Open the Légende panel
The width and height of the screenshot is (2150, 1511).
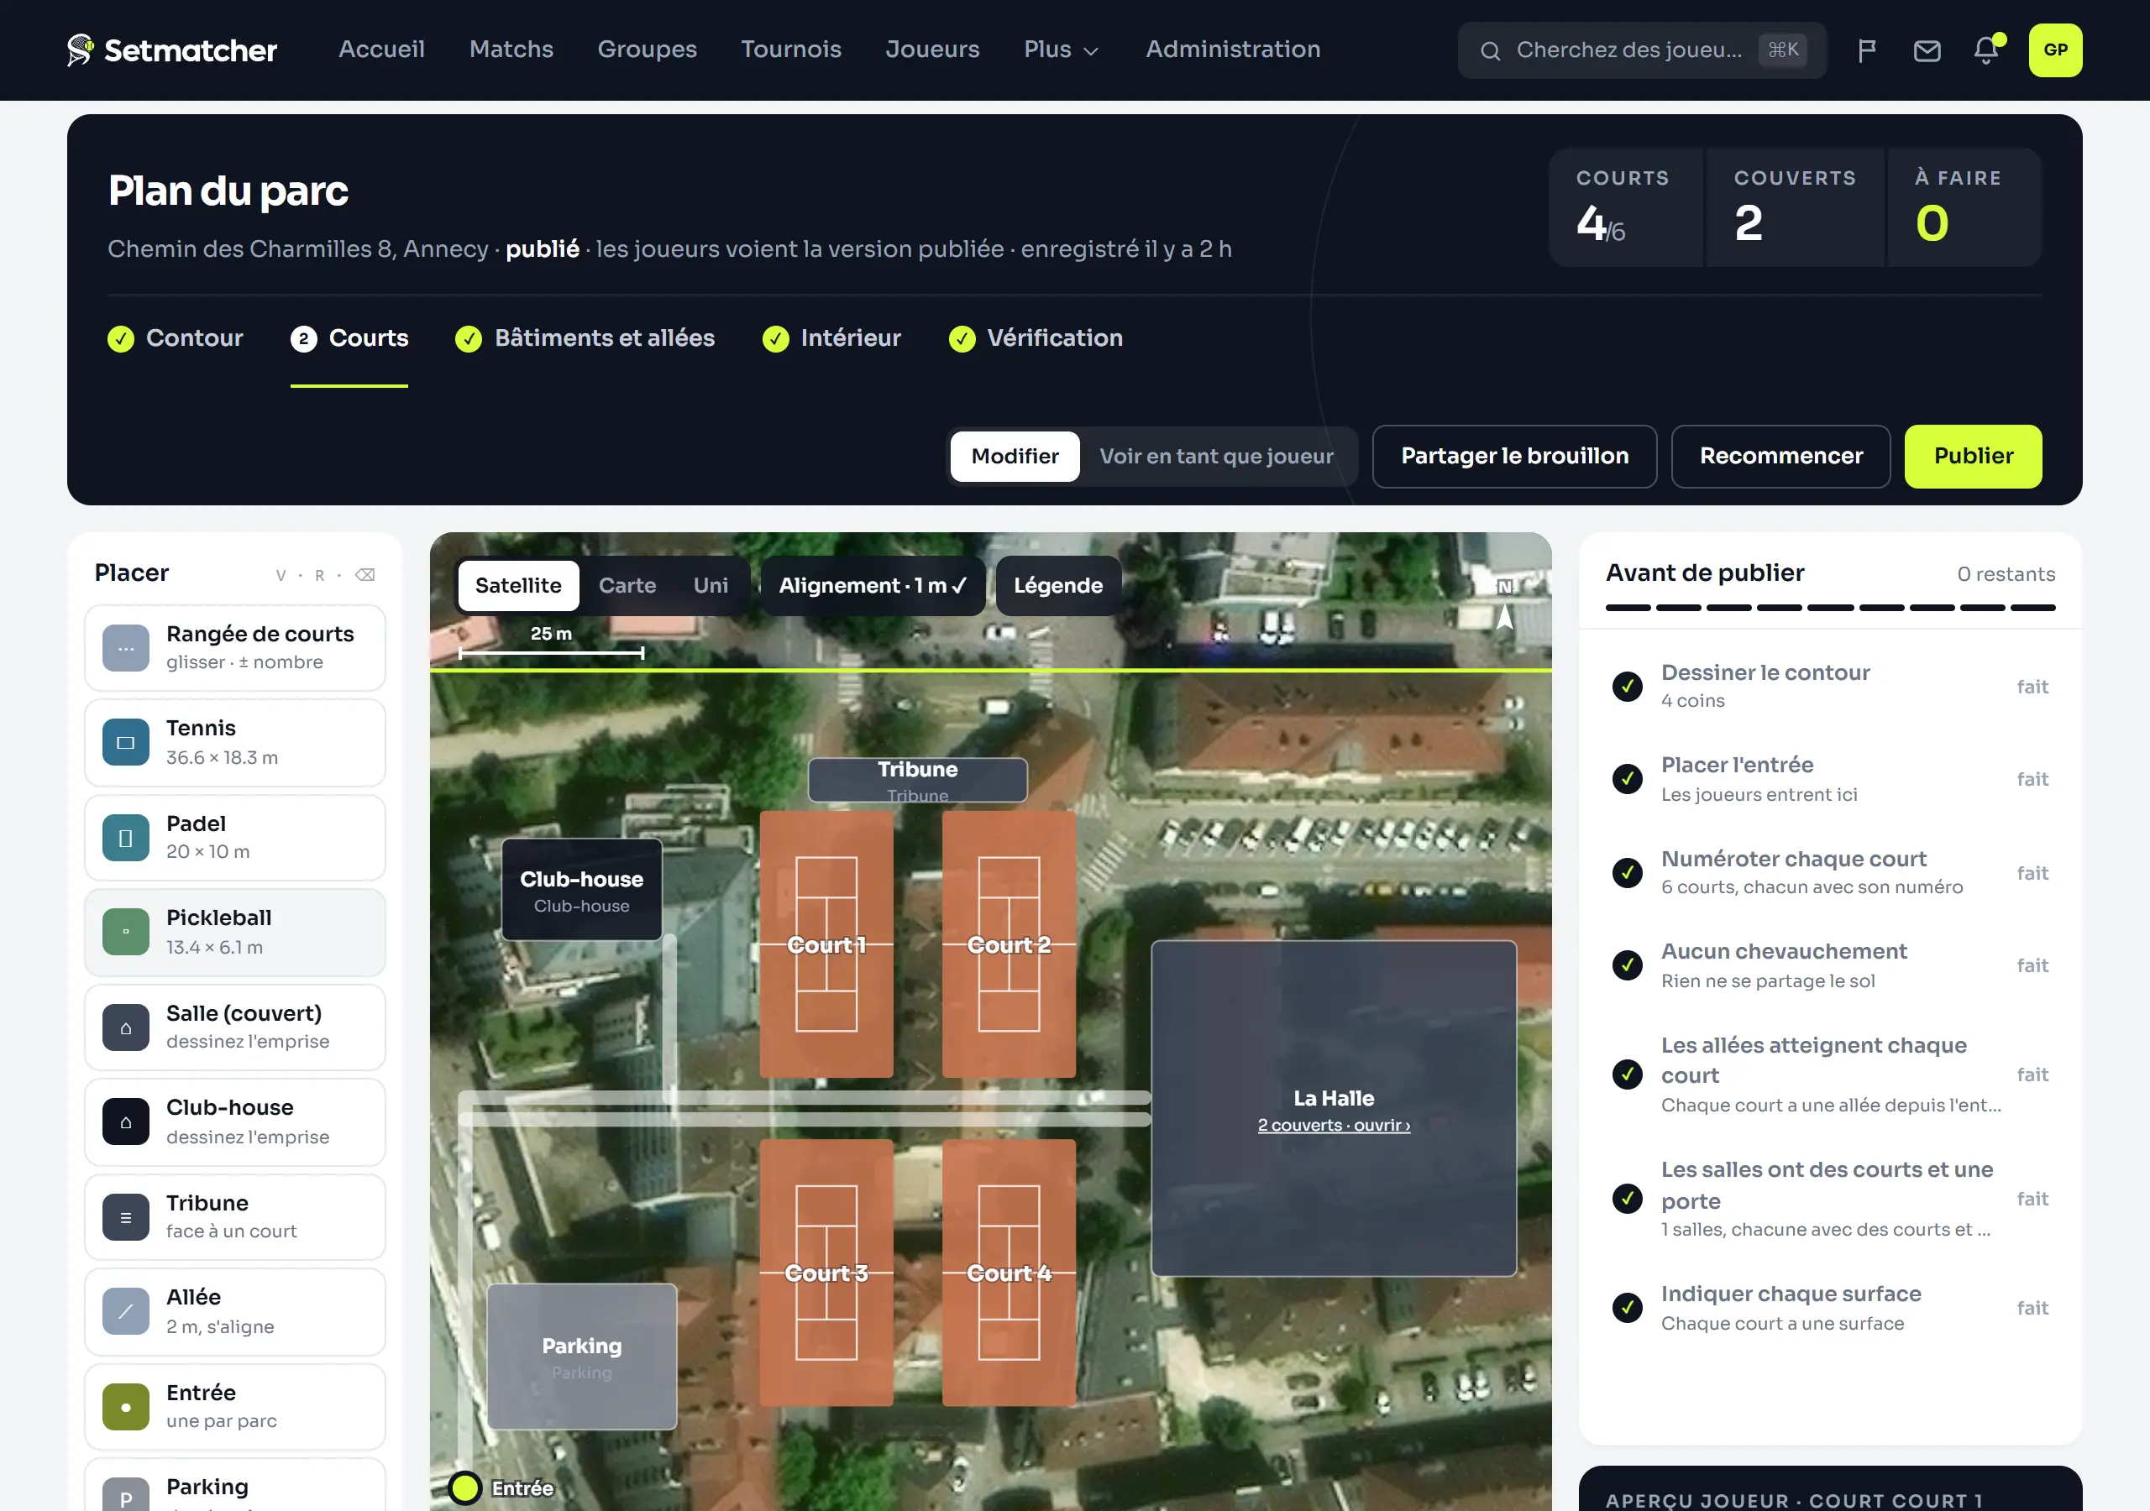tap(1058, 585)
